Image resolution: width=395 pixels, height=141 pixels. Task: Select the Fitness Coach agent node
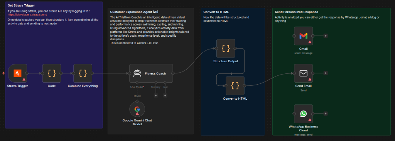click(x=151, y=73)
